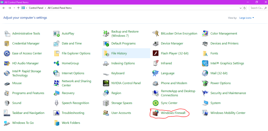Click Windows Mobility Center link
This screenshot has height=131, width=268.
pos(228,113)
